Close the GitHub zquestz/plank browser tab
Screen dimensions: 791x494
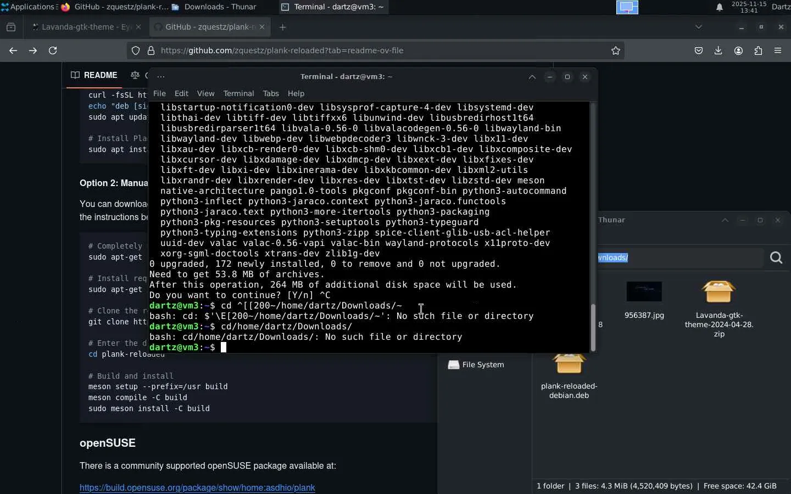tap(262, 27)
